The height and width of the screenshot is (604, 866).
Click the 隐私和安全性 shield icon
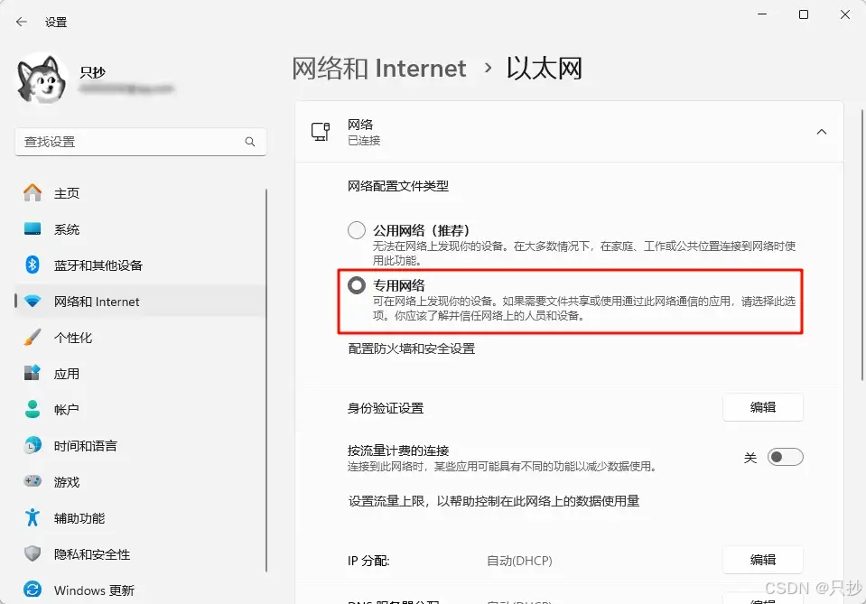[33, 553]
